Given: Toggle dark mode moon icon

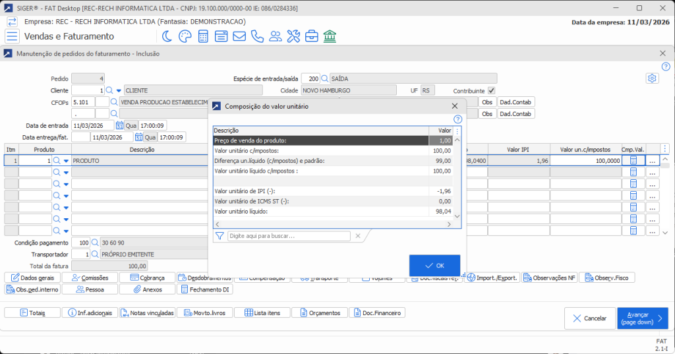Looking at the screenshot, I should click(167, 36).
